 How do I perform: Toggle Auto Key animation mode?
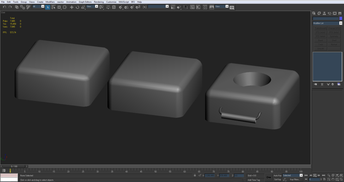[277, 175]
